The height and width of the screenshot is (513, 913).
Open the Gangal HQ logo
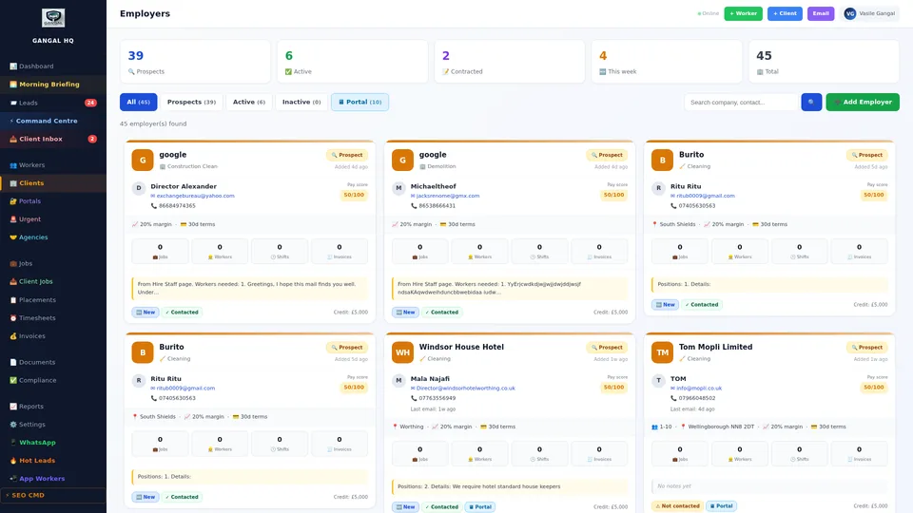click(53, 18)
